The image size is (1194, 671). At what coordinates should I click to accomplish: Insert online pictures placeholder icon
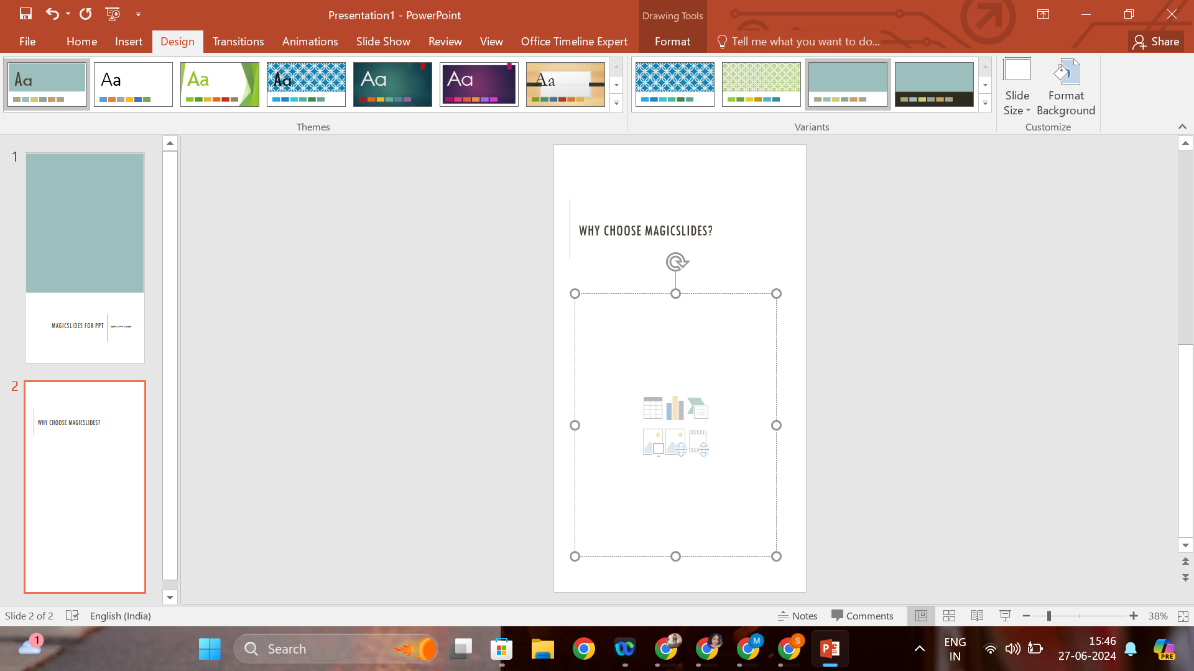(675, 443)
